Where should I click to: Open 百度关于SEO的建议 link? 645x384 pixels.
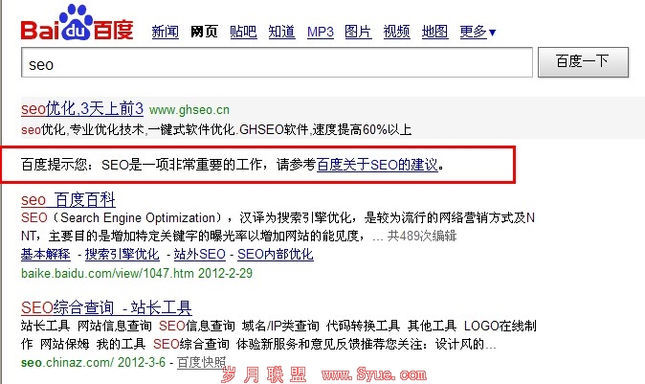[377, 165]
